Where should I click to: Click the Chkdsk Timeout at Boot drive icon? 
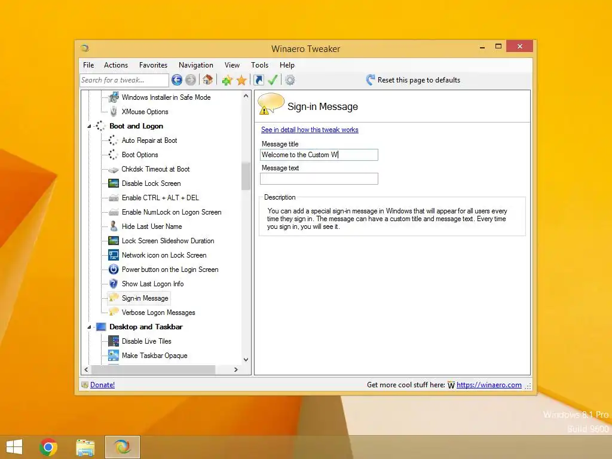[113, 169]
